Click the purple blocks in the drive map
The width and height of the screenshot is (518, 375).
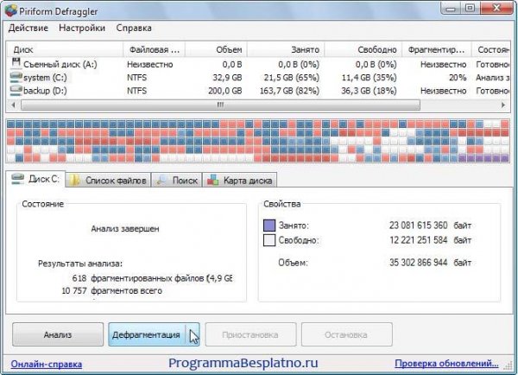484,158
